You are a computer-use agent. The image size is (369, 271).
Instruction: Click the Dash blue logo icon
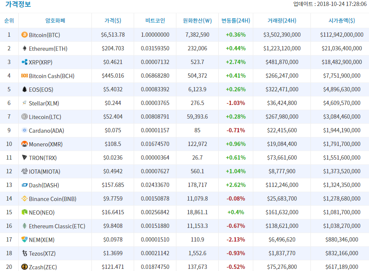(x=24, y=185)
